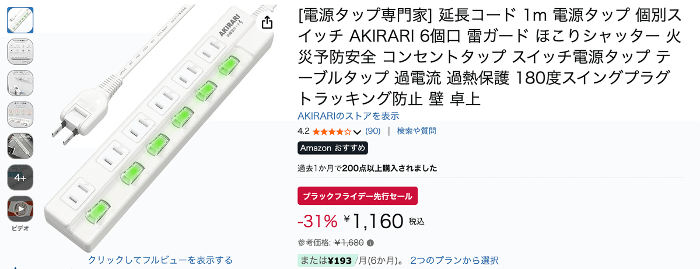Open the 2つのプランから選択 payment options
This screenshot has height=269, width=700.
(454, 260)
